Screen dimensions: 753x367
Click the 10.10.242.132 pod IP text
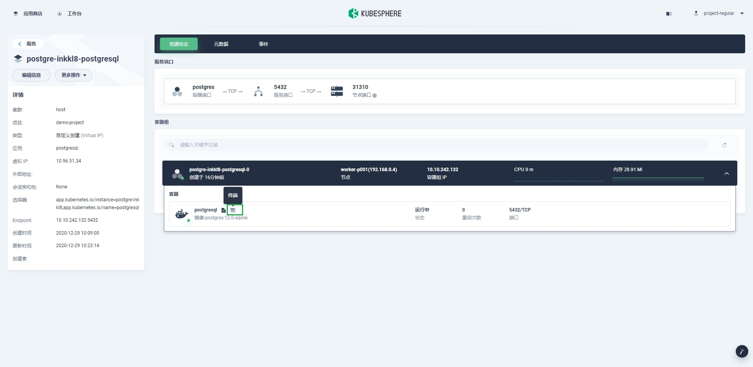442,170
